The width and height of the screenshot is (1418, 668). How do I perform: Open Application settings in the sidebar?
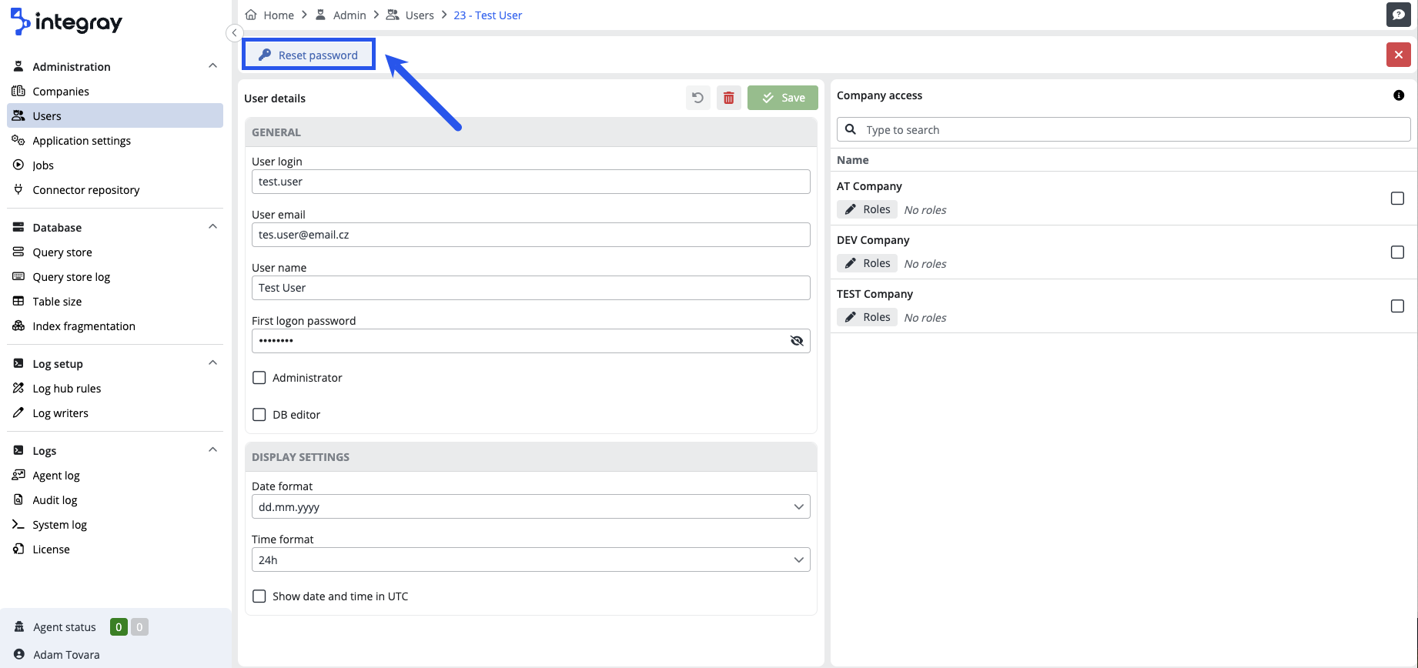82,141
